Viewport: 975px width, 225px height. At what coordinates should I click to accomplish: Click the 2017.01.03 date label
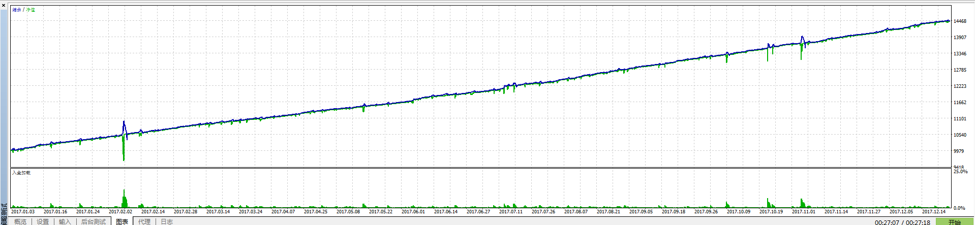(x=23, y=212)
